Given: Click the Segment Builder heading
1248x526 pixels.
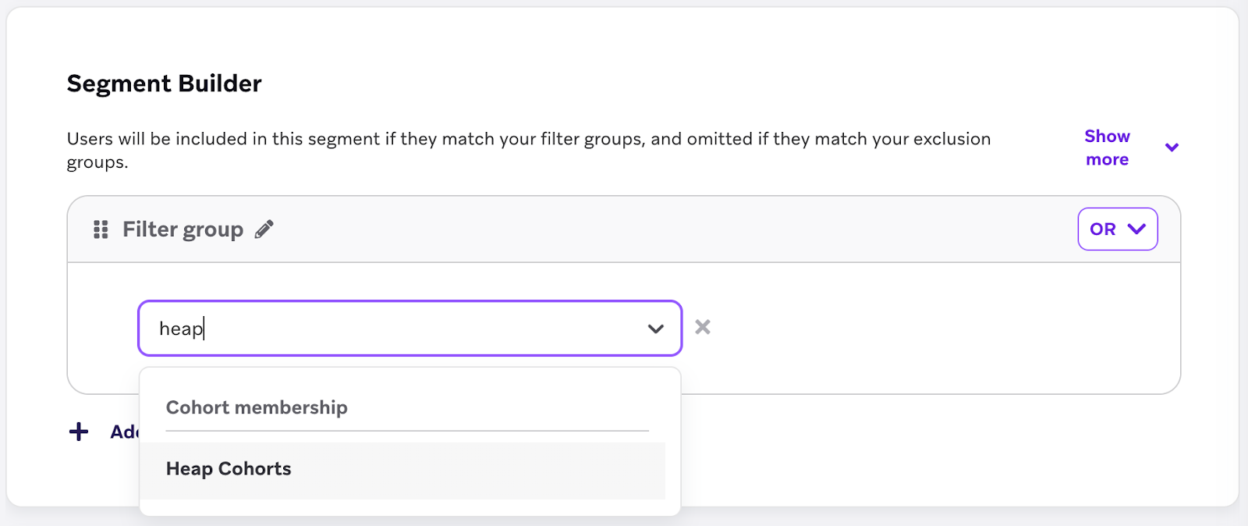Looking at the screenshot, I should pyautogui.click(x=164, y=84).
